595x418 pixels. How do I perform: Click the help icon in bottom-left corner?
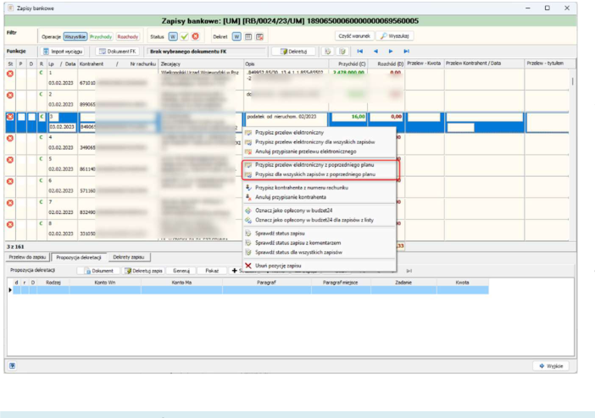click(x=13, y=366)
